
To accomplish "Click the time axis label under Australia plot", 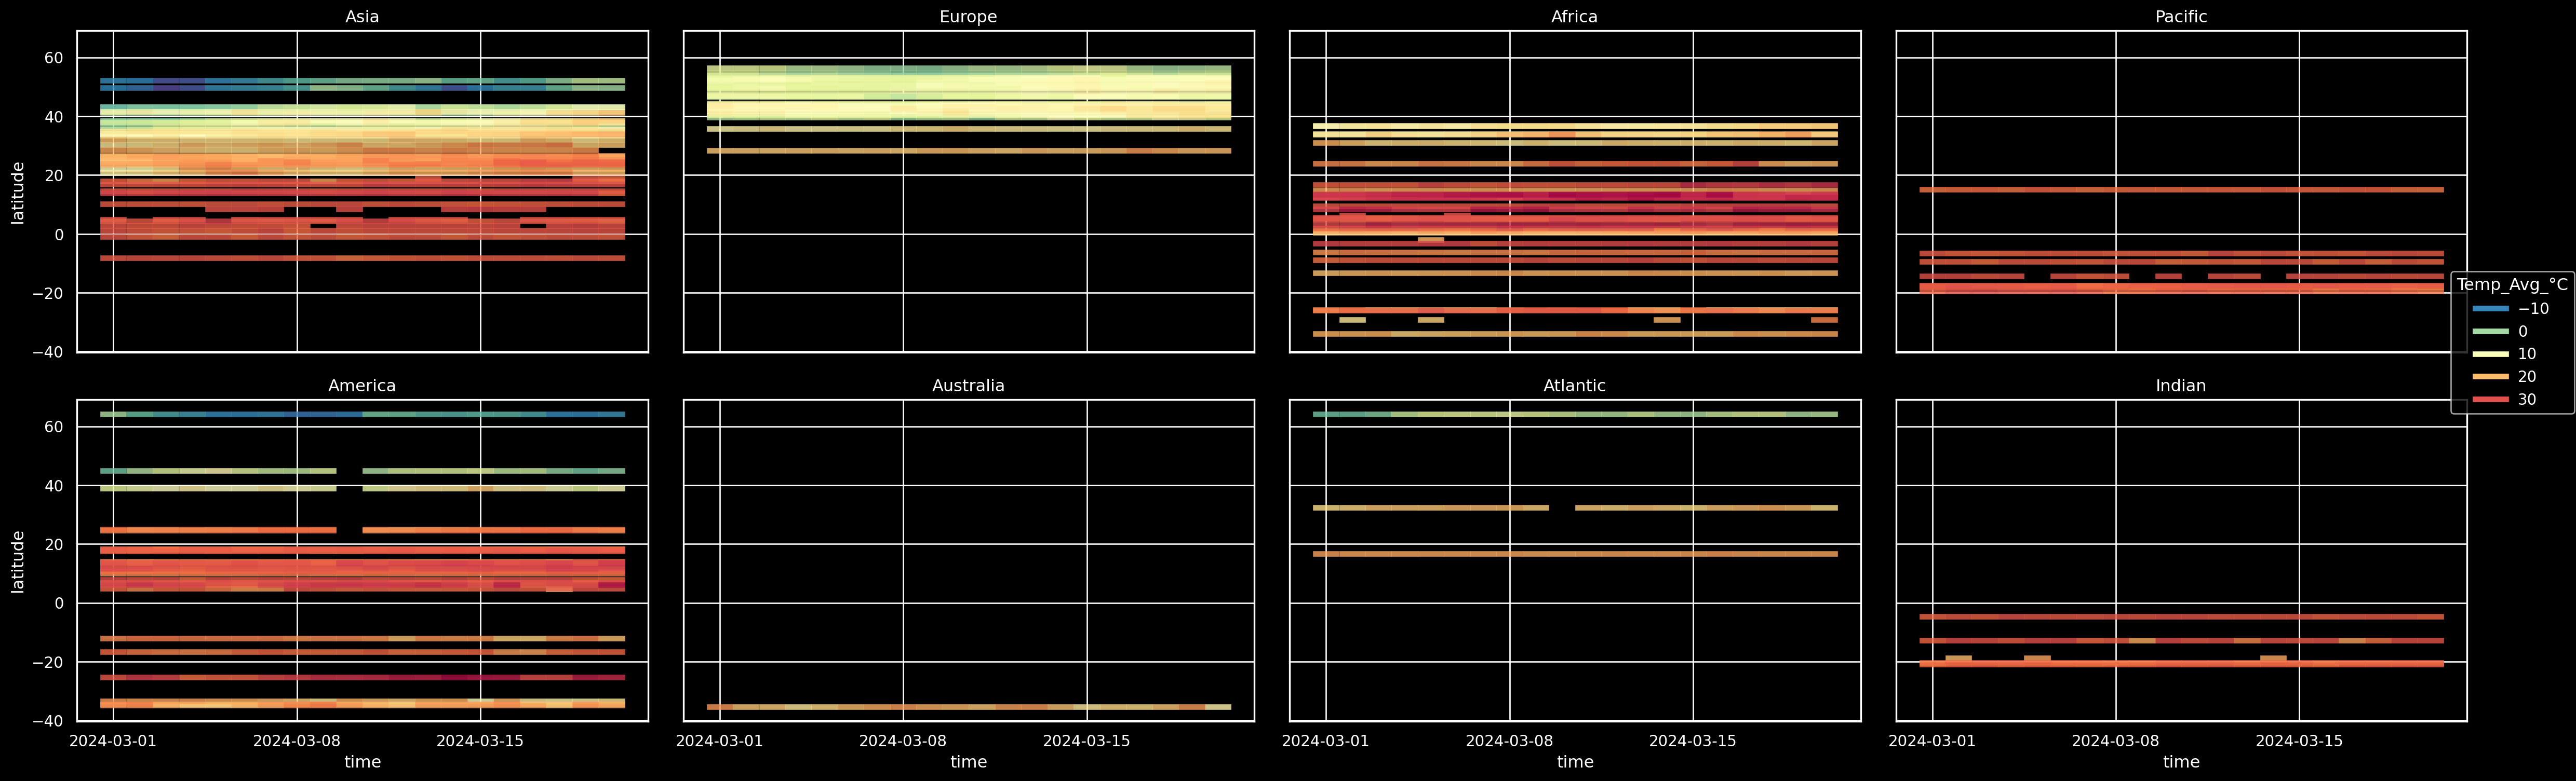I will point(968,762).
